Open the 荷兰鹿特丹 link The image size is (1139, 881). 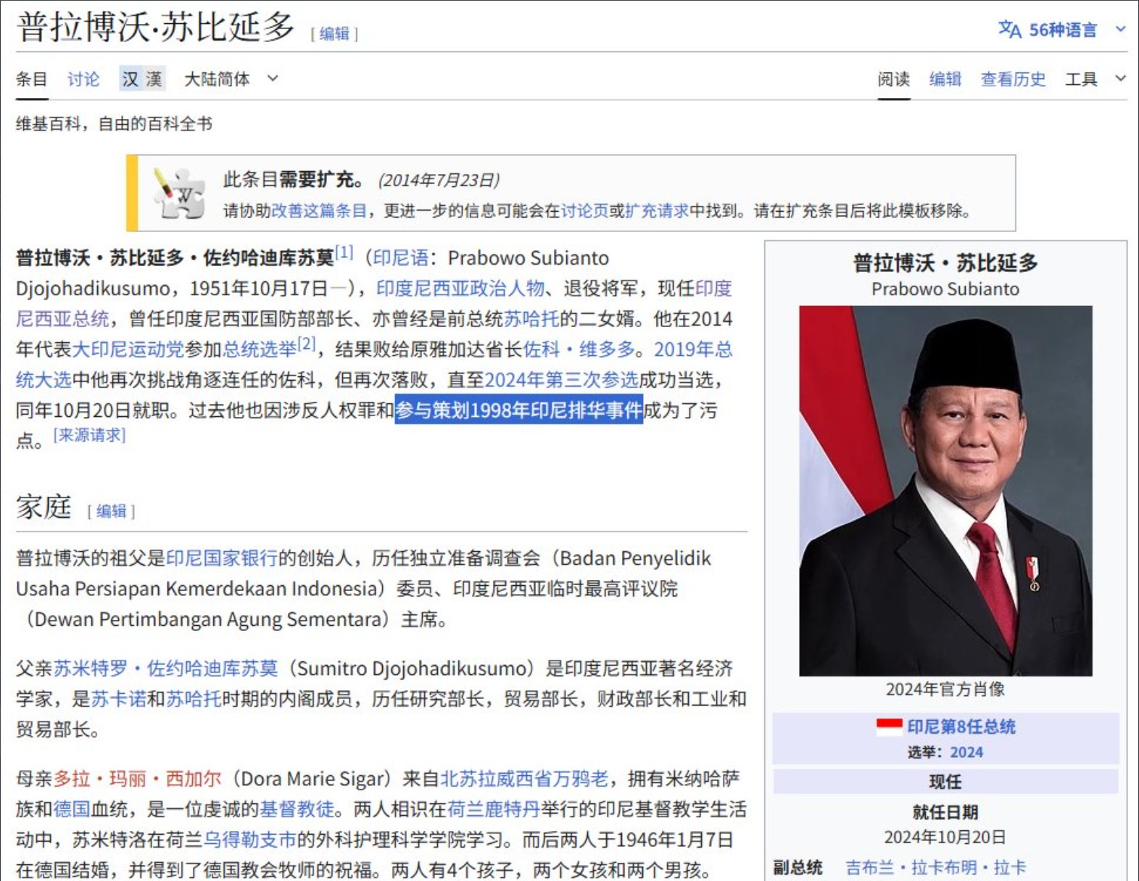[494, 809]
